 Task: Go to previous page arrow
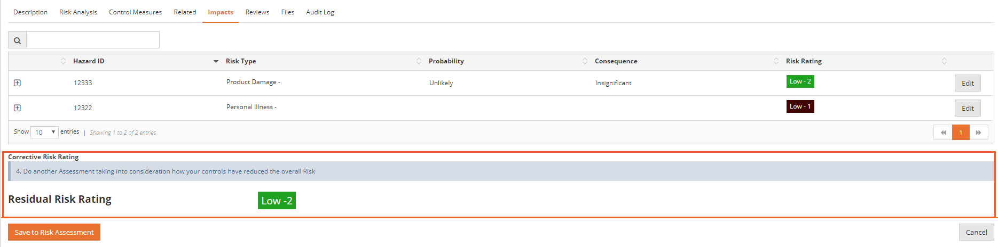[x=943, y=133]
